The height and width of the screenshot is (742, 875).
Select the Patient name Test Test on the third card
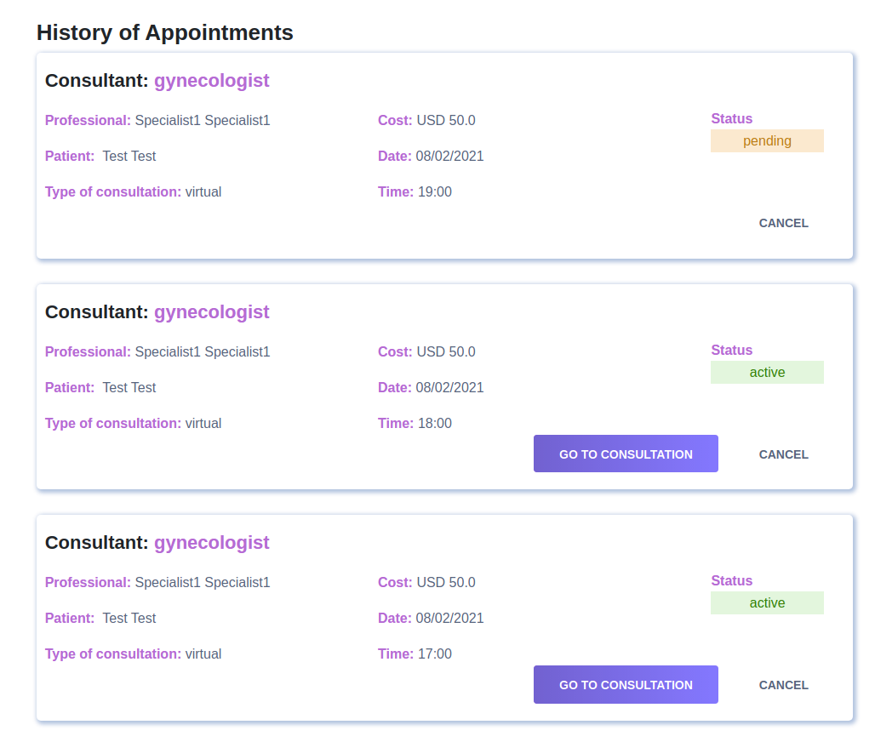(129, 618)
